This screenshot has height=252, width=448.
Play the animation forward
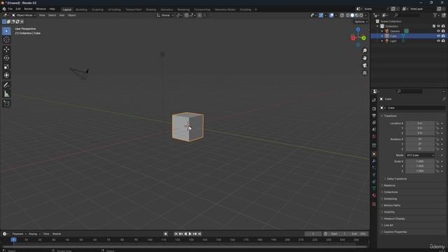pos(190,234)
